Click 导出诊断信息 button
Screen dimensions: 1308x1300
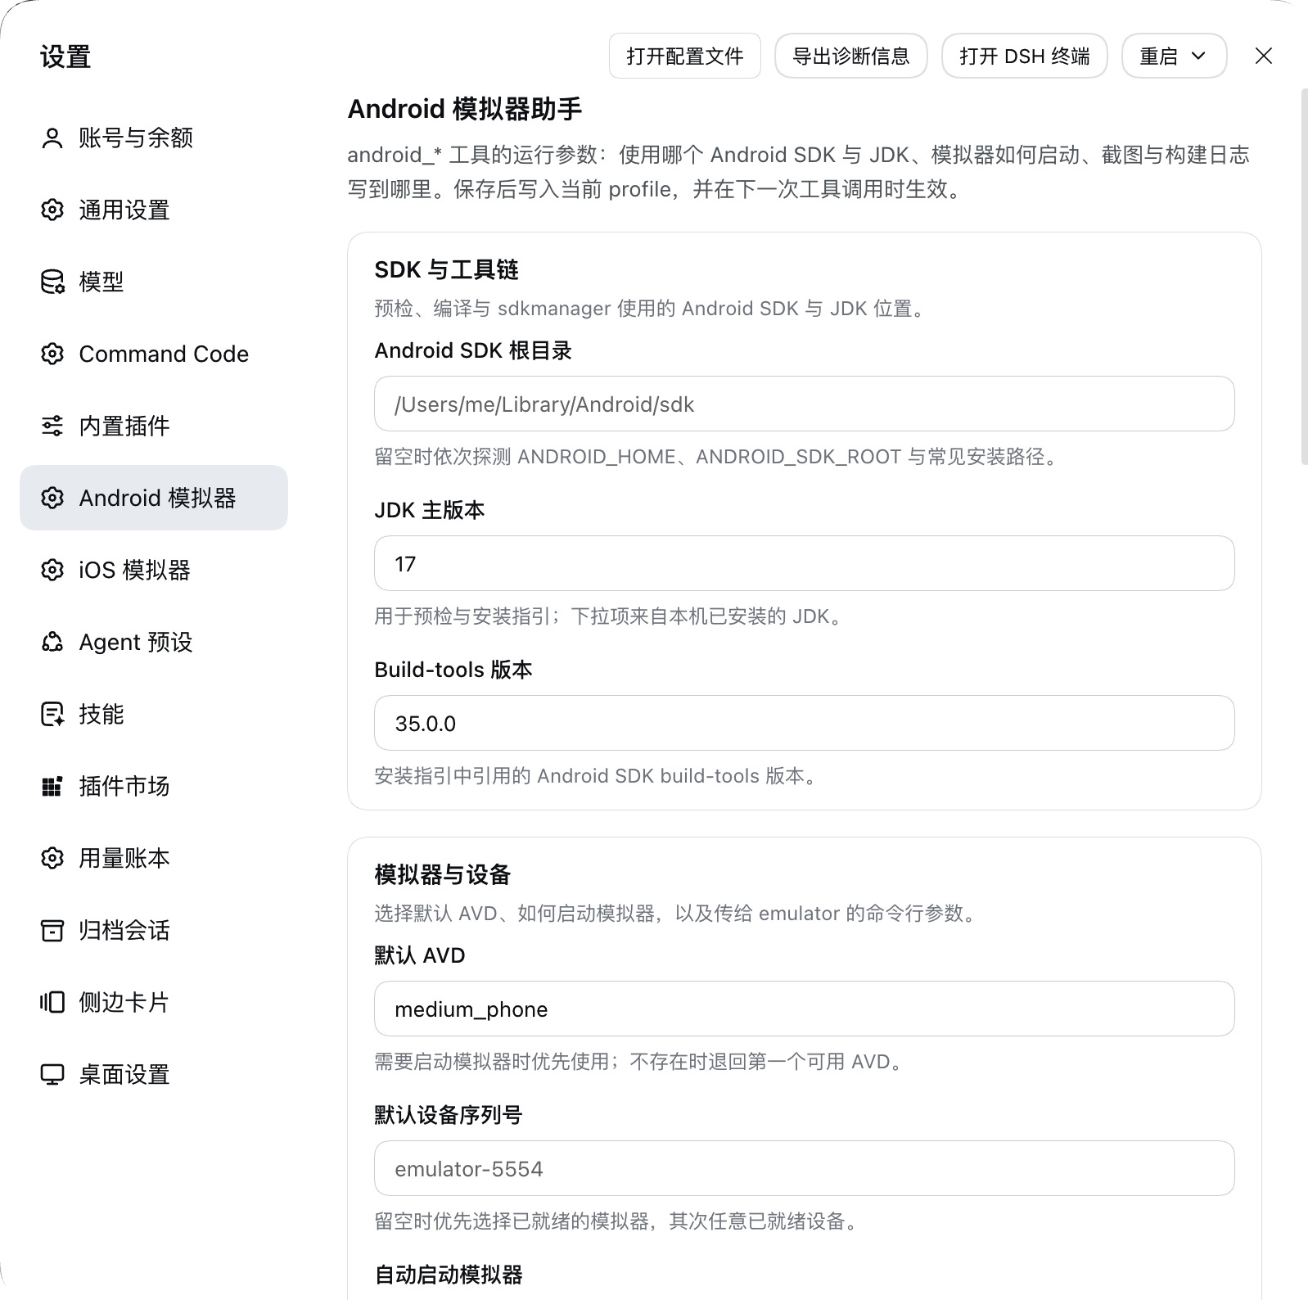[851, 56]
